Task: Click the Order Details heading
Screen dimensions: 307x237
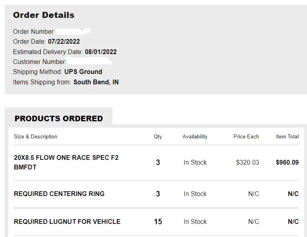Action: click(x=43, y=15)
